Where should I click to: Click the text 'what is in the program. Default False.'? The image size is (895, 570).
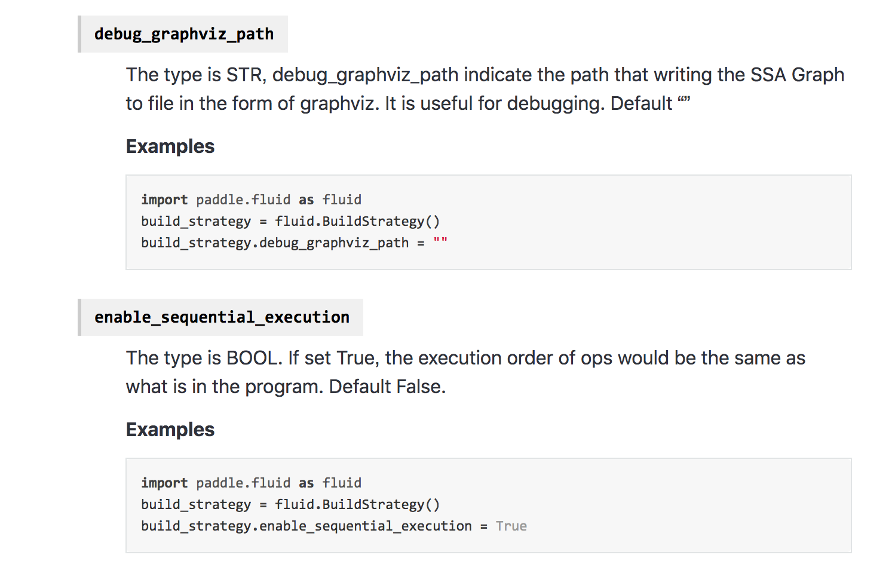point(286,387)
